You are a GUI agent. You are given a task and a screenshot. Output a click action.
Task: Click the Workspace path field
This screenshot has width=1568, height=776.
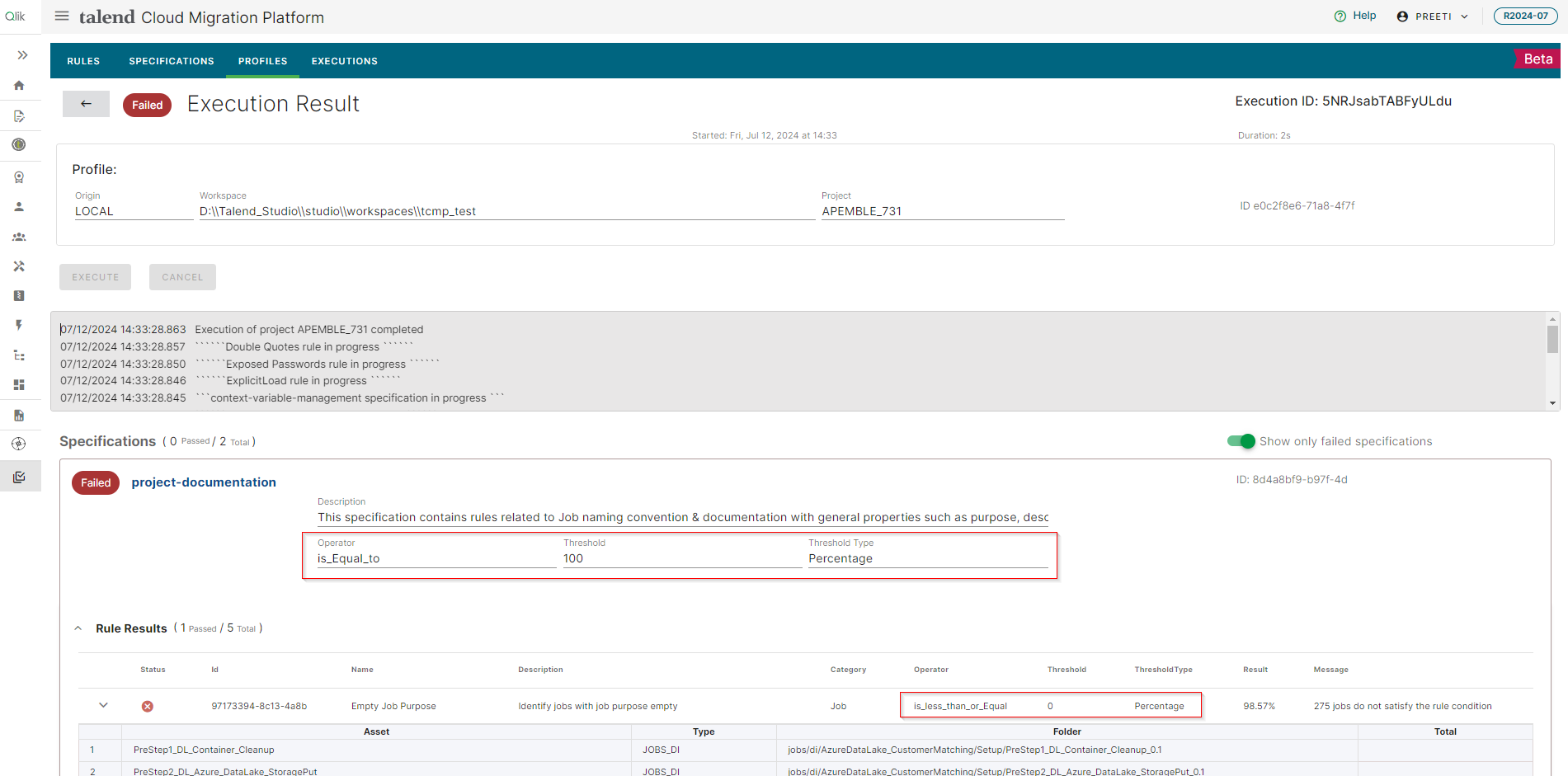point(506,211)
